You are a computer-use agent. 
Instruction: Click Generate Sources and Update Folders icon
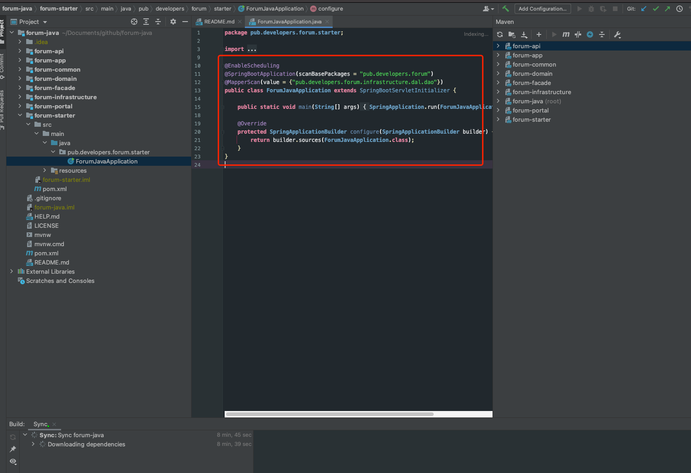(x=512, y=34)
